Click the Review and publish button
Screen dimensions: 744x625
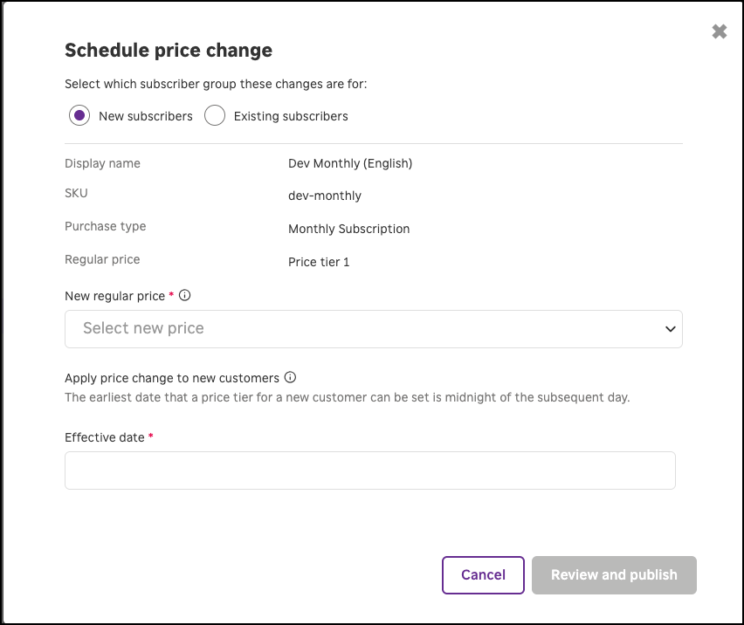(614, 575)
